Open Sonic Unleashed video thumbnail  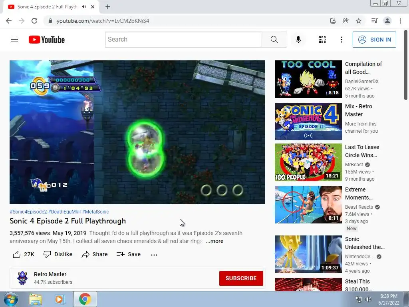[308, 254]
